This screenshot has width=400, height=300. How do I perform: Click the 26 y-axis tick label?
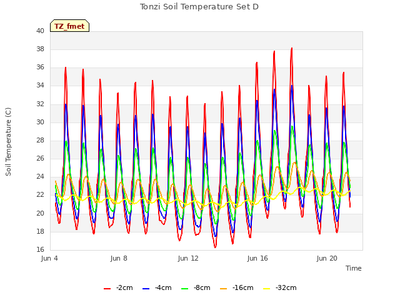tap(40, 158)
